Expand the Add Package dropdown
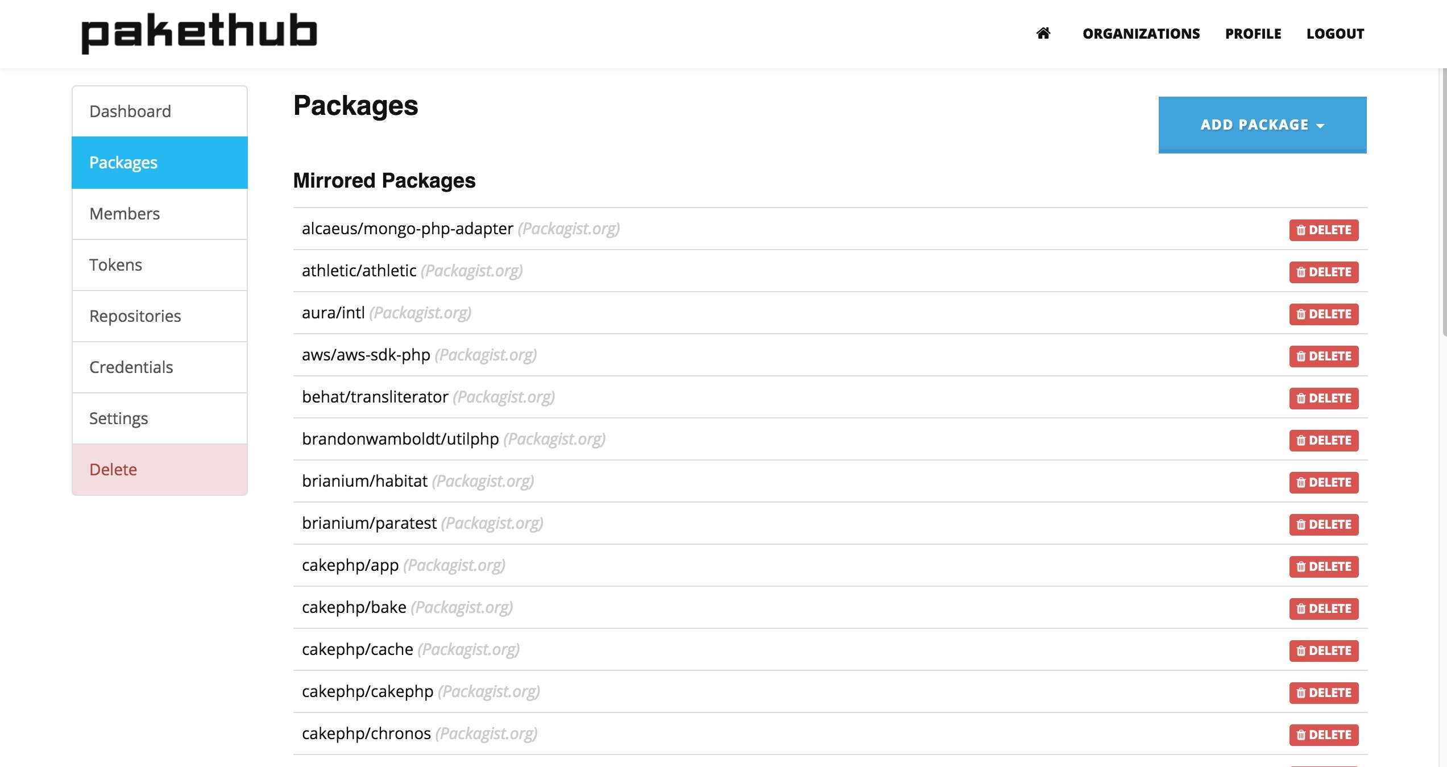Screen dimensions: 1447x767 coord(1262,125)
